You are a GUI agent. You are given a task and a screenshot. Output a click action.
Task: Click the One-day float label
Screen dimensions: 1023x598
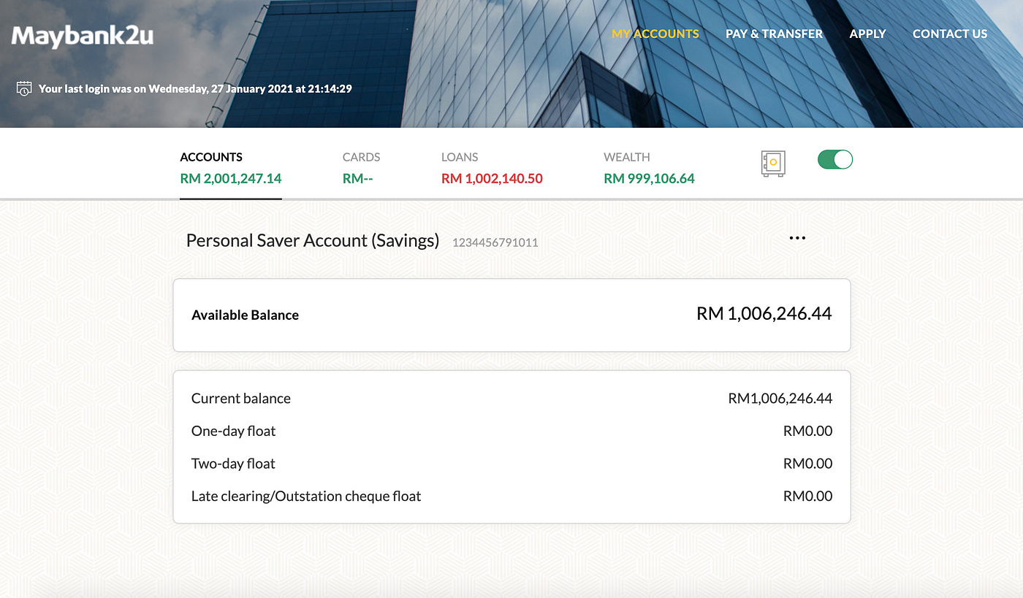[234, 432]
